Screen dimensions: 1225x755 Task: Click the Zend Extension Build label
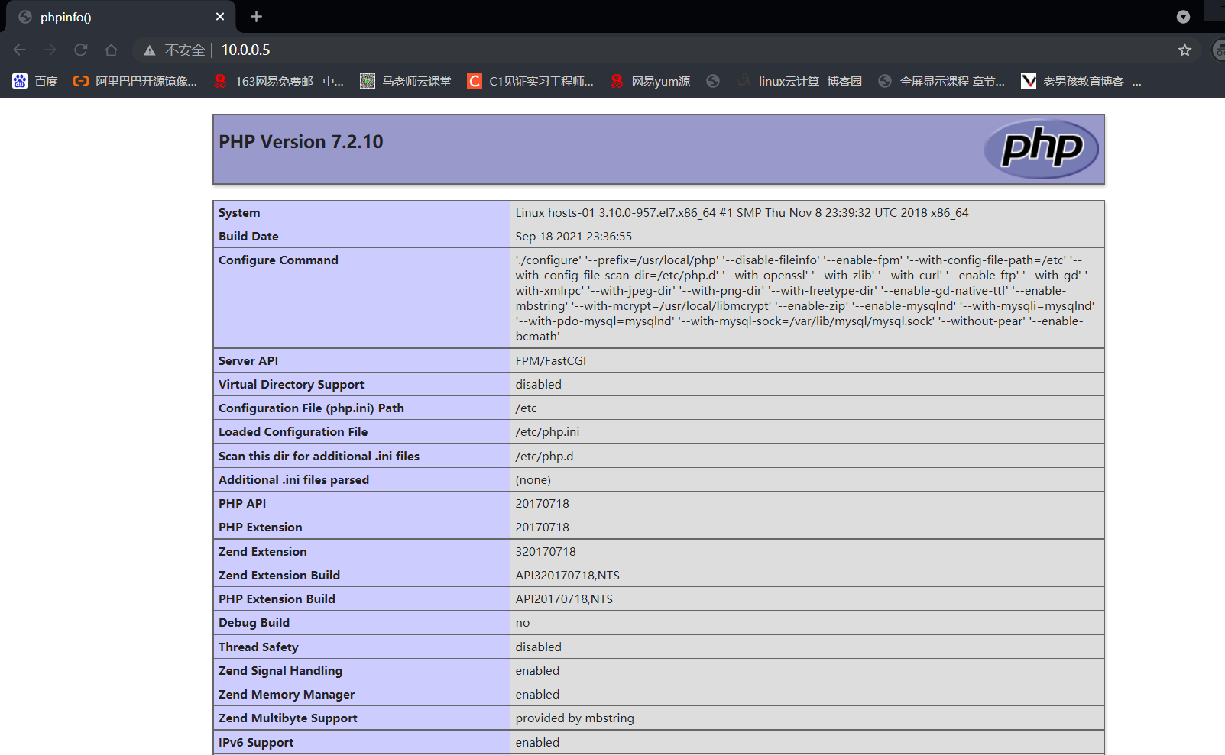click(x=279, y=576)
